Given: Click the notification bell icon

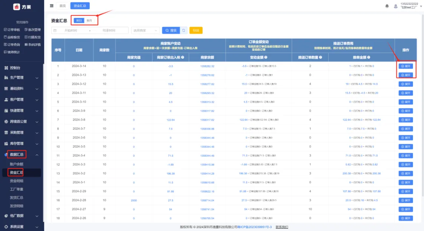Looking at the screenshot, I should pos(387,6).
